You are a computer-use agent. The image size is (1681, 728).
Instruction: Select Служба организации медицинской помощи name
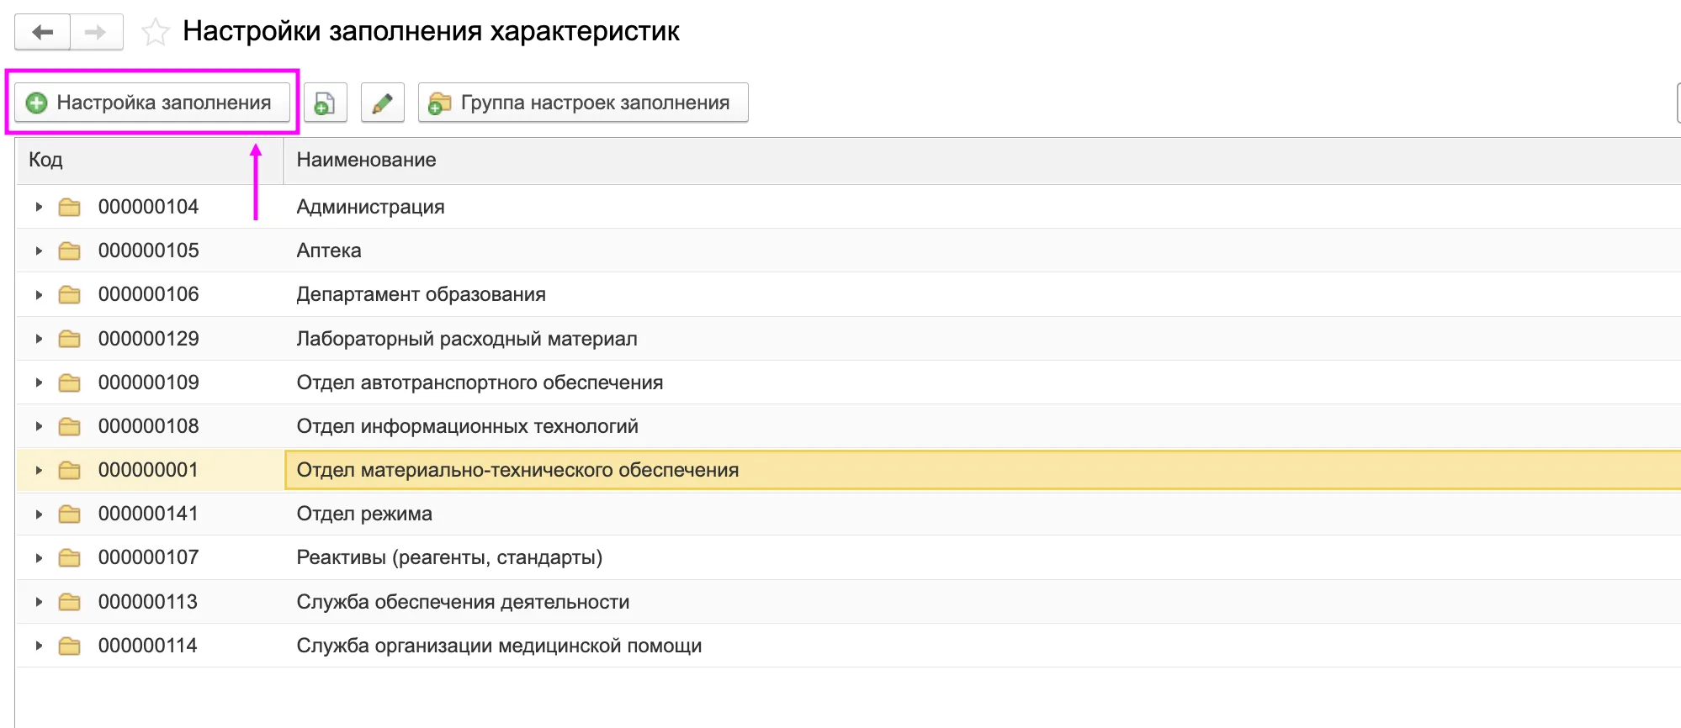click(983, 646)
